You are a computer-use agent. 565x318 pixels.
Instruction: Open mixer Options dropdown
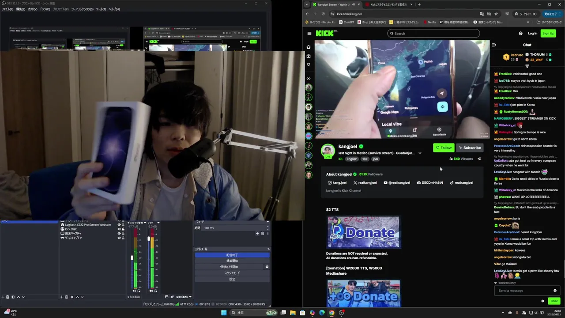click(x=184, y=297)
